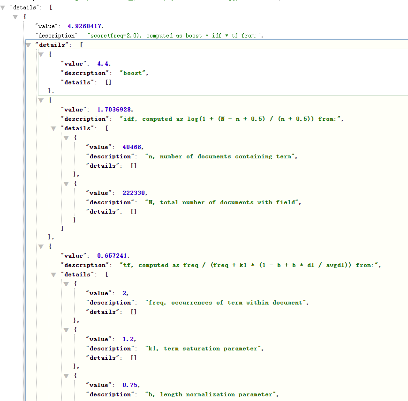Click the tf formula description text

coord(249,265)
